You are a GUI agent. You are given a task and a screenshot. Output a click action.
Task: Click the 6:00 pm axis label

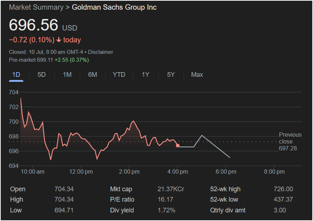(x=226, y=172)
